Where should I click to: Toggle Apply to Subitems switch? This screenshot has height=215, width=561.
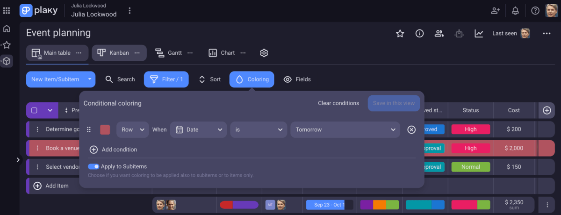coord(93,166)
